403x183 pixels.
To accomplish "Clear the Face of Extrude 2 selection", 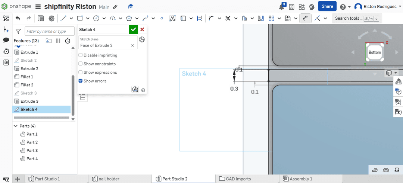I will [x=132, y=45].
